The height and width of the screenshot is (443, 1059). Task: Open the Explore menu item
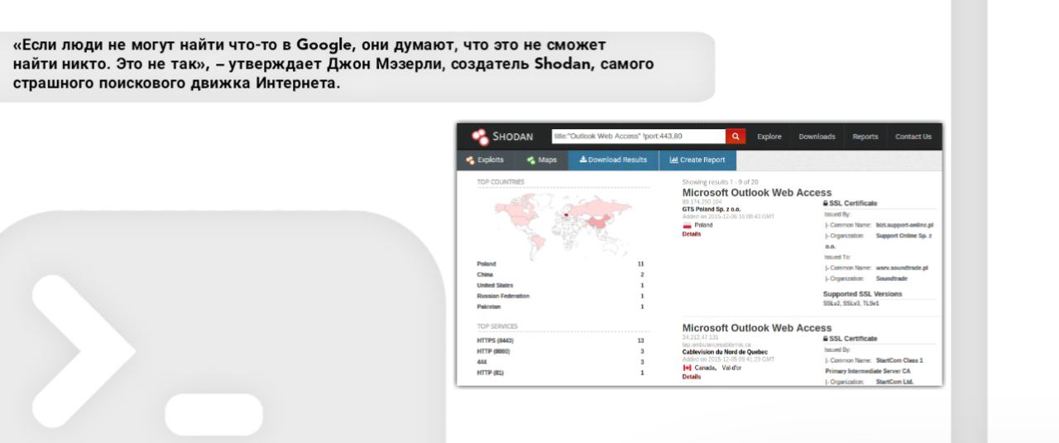pos(769,136)
